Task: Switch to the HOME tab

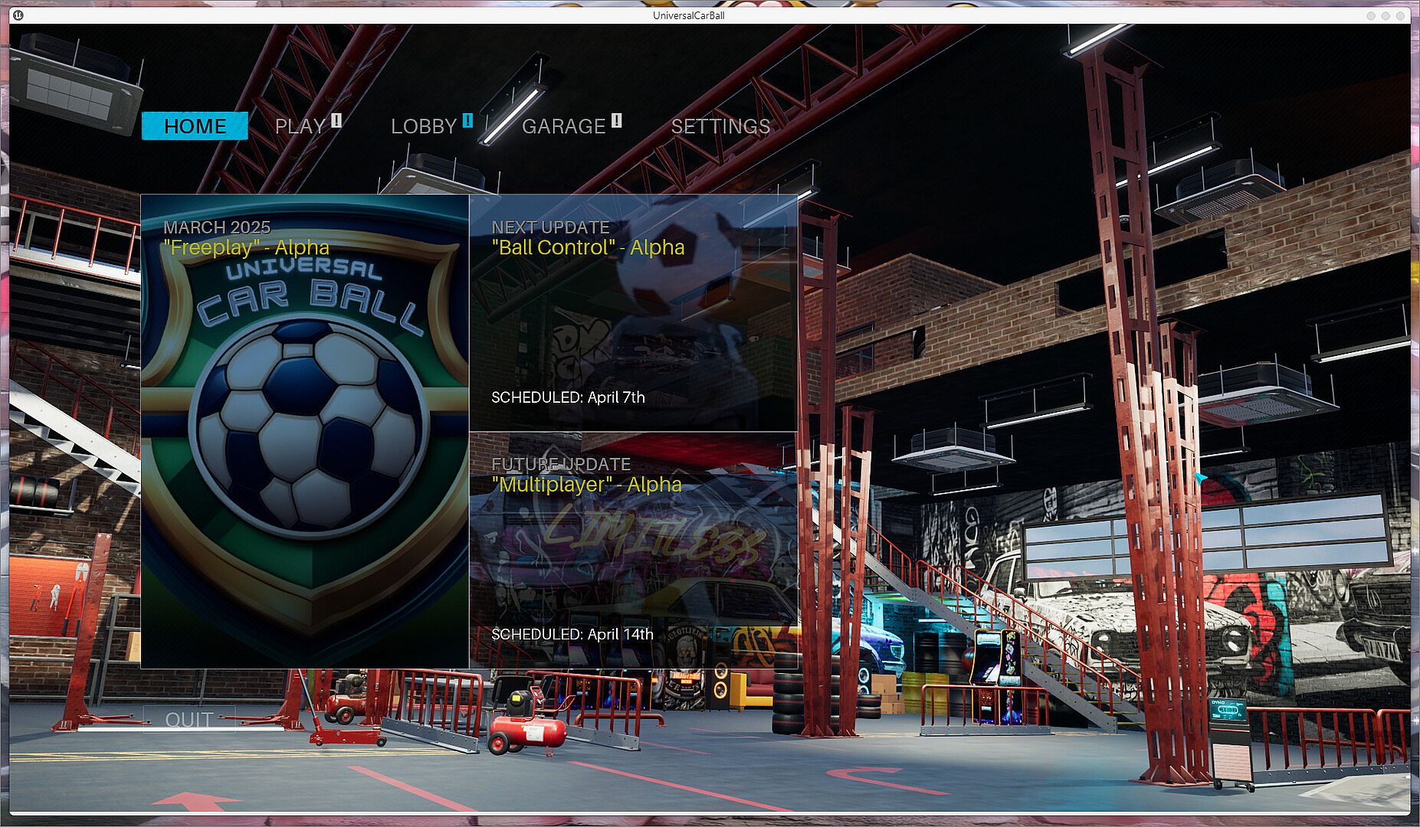Action: pyautogui.click(x=195, y=126)
